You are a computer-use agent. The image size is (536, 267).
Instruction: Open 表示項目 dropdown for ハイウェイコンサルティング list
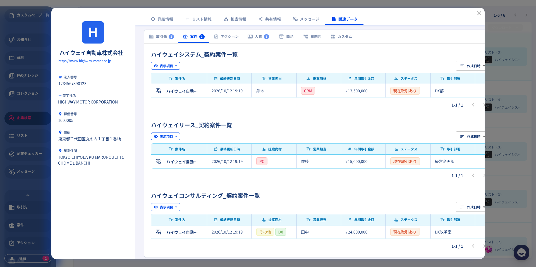tap(166, 207)
